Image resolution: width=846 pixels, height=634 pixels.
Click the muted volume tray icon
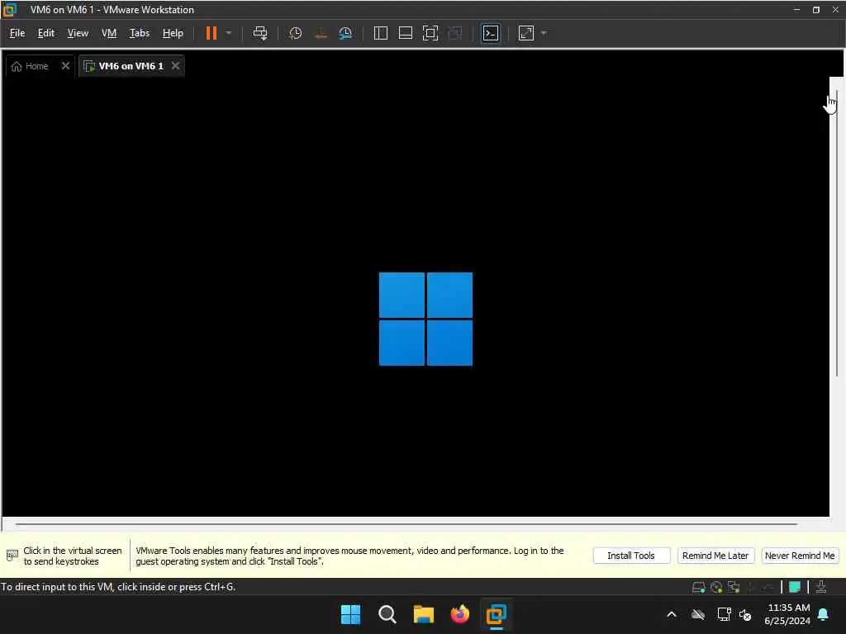click(745, 614)
